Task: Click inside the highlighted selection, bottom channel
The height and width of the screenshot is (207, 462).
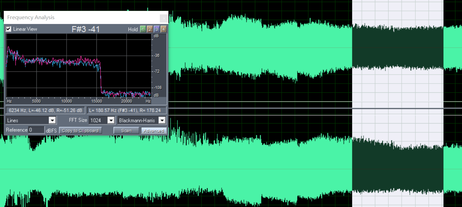Action: point(398,168)
